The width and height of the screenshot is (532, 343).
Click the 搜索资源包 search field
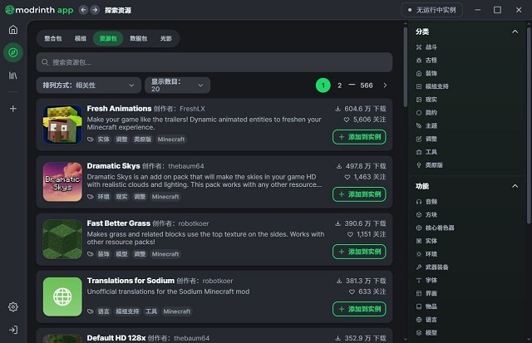click(x=214, y=62)
